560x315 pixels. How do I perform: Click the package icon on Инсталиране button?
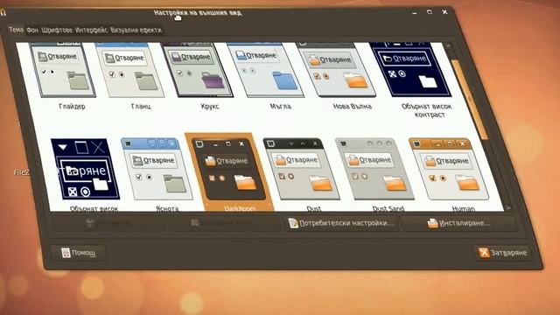point(432,223)
